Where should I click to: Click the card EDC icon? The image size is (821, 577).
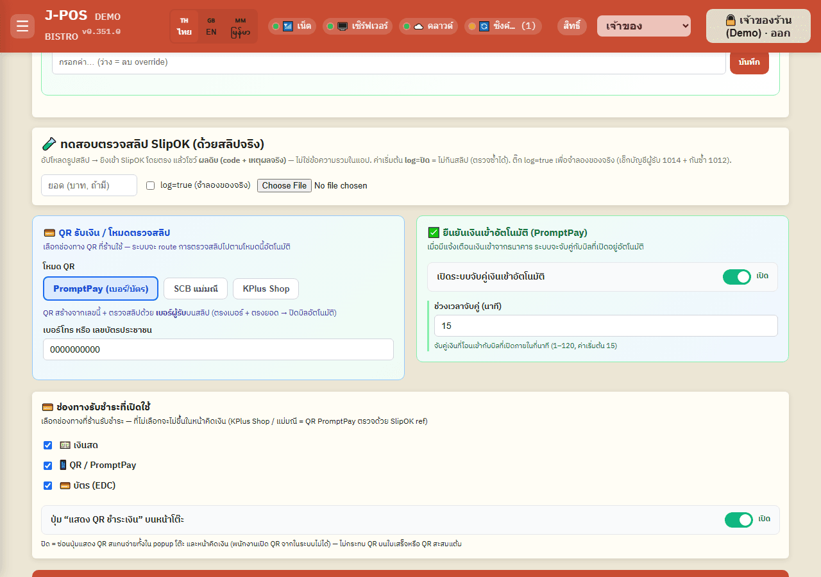[65, 485]
